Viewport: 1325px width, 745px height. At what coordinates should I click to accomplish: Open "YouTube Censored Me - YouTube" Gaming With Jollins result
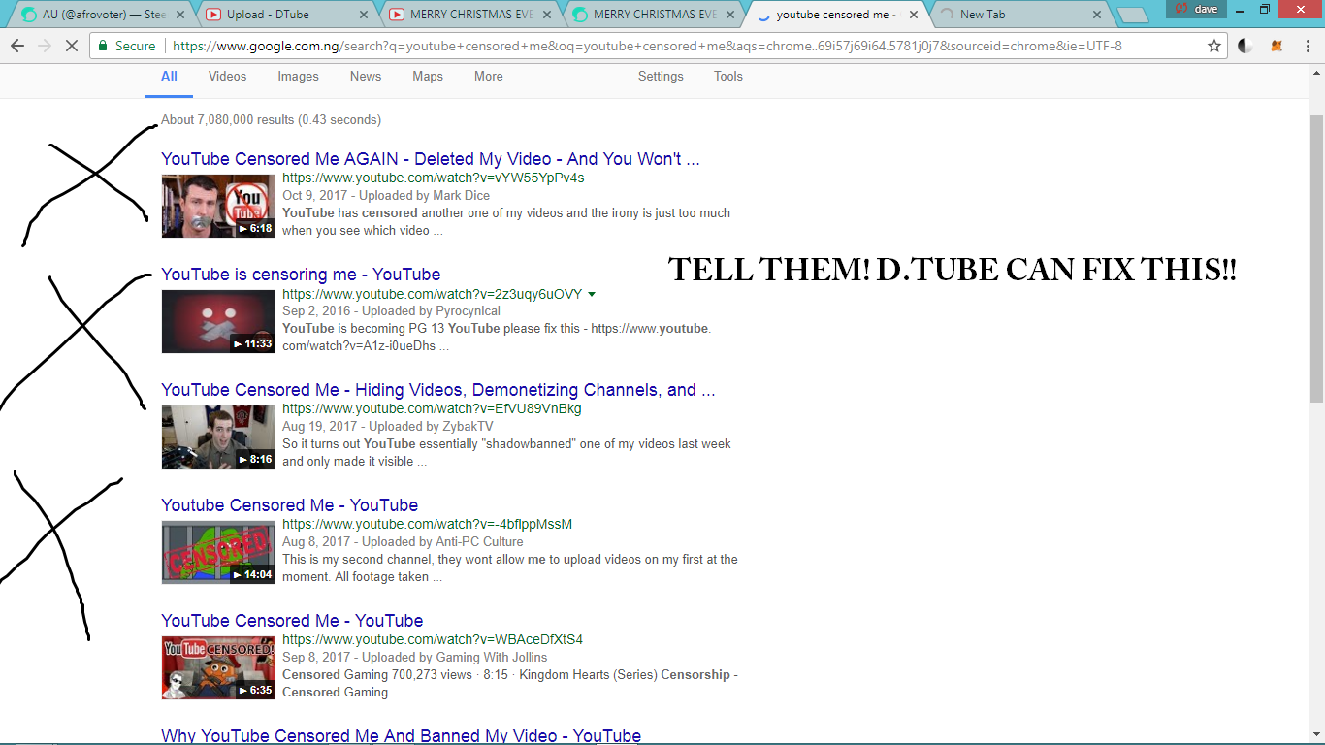(292, 621)
